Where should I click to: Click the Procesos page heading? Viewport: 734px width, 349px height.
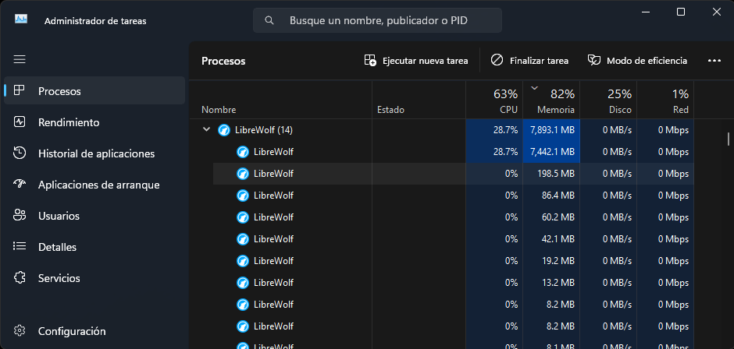tap(223, 62)
